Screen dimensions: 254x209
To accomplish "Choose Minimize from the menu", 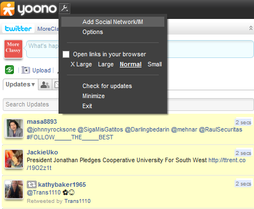I will click(x=94, y=96).
